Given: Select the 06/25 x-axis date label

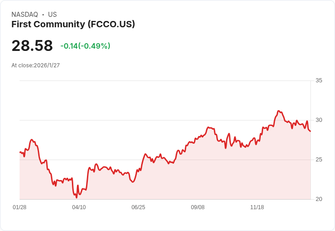Looking at the screenshot, I should [x=138, y=207].
